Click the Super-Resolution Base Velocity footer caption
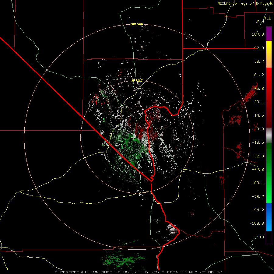This screenshot has width=274, height=274. [x=139, y=272]
